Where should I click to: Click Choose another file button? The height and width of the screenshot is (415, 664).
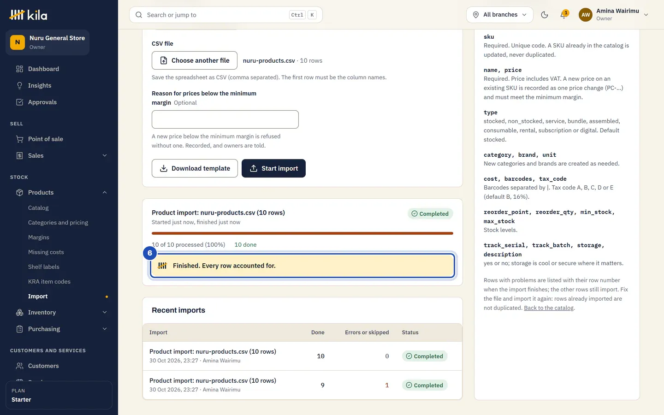click(x=195, y=60)
